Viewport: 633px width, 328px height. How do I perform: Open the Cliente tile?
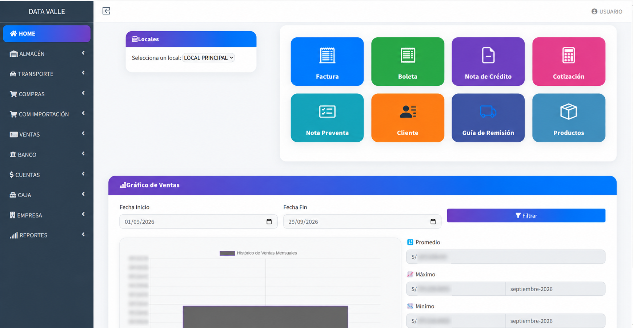pos(408,118)
